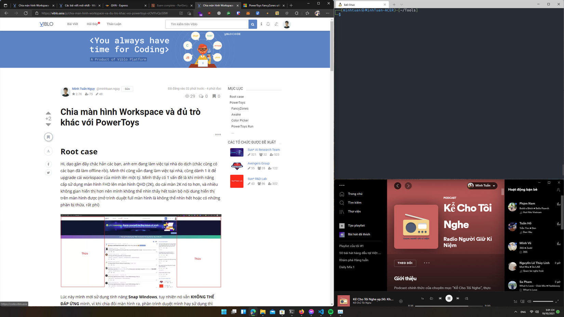Click Sửa button beside author name
This screenshot has width=564, height=317.
(127, 89)
